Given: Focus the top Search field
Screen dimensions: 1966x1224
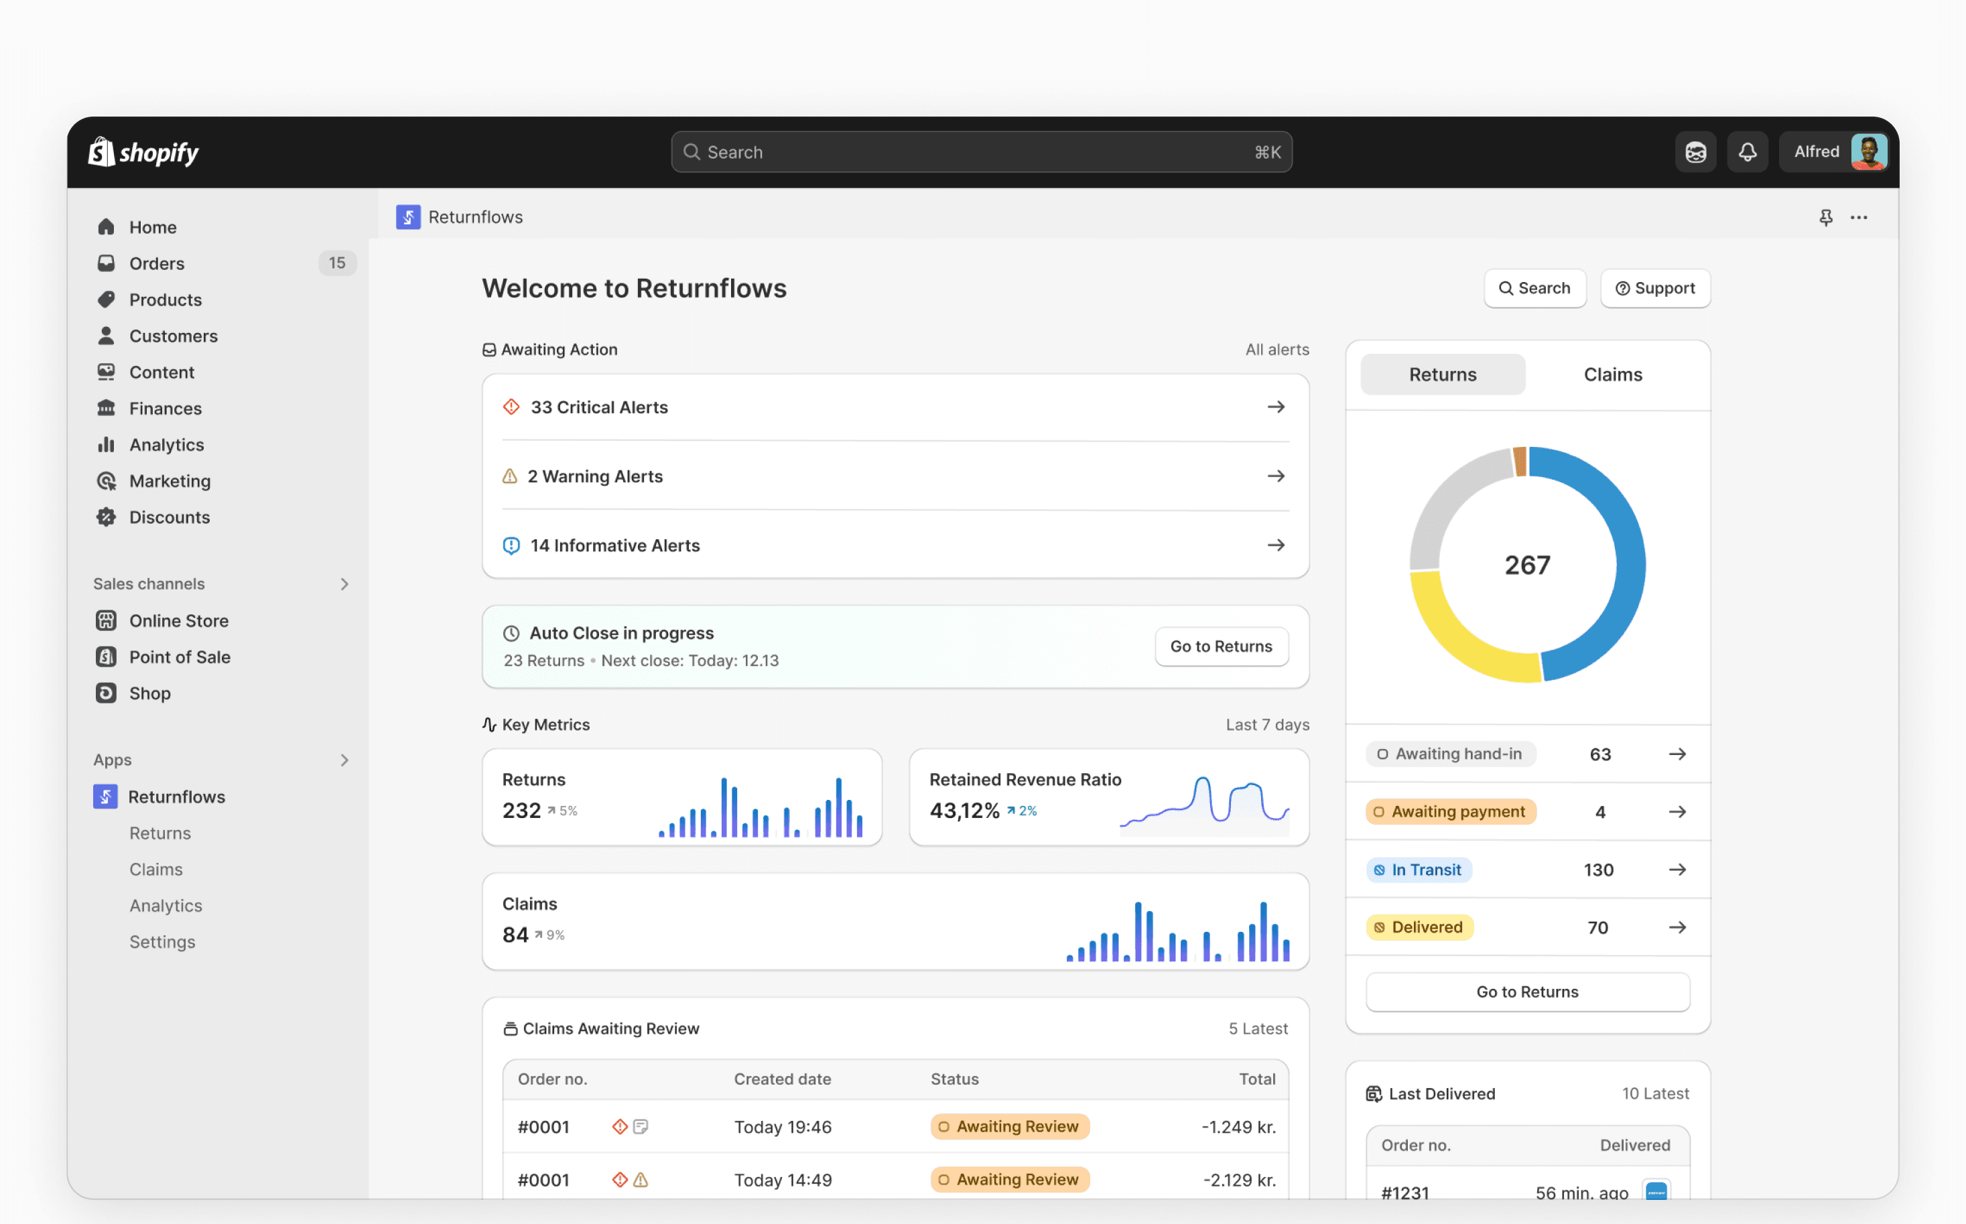Looking at the screenshot, I should (982, 151).
